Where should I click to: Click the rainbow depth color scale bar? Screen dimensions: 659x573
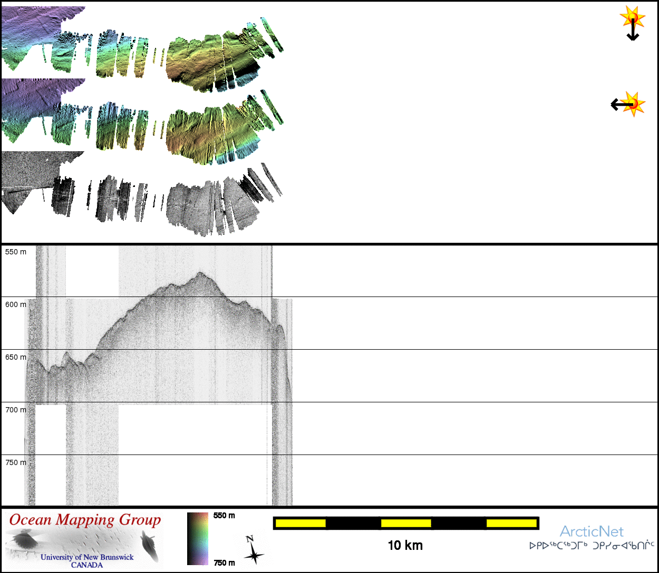pyautogui.click(x=198, y=539)
